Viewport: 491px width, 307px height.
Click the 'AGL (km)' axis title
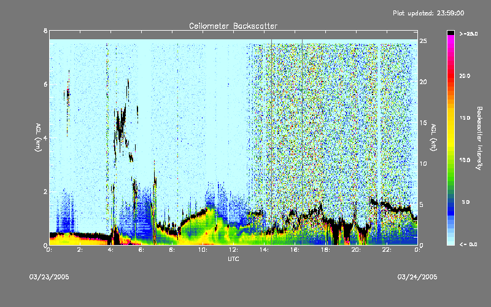(38, 138)
